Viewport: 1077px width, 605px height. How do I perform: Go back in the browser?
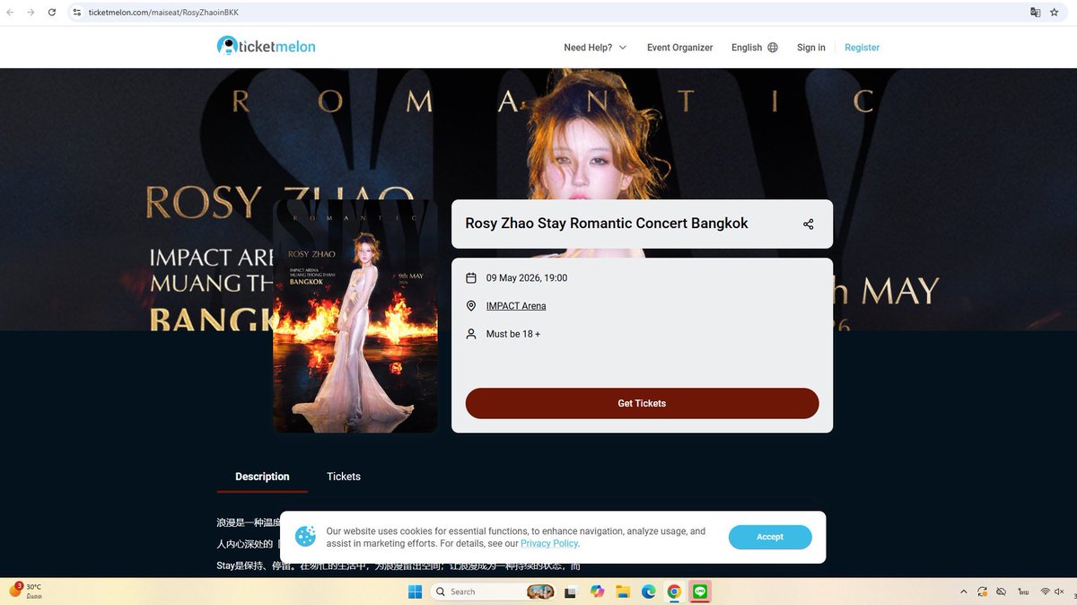[11, 13]
